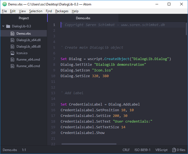The image size is (188, 154).
Task: Select the DialogLib-0.3 project root folder
Action: pos(21,26)
